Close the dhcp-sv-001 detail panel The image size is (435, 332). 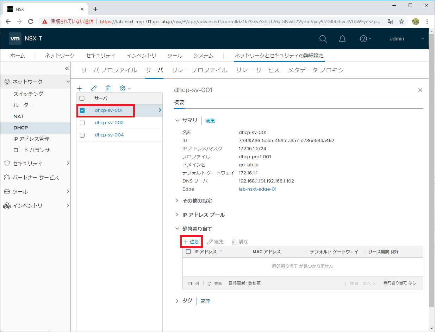(420, 90)
